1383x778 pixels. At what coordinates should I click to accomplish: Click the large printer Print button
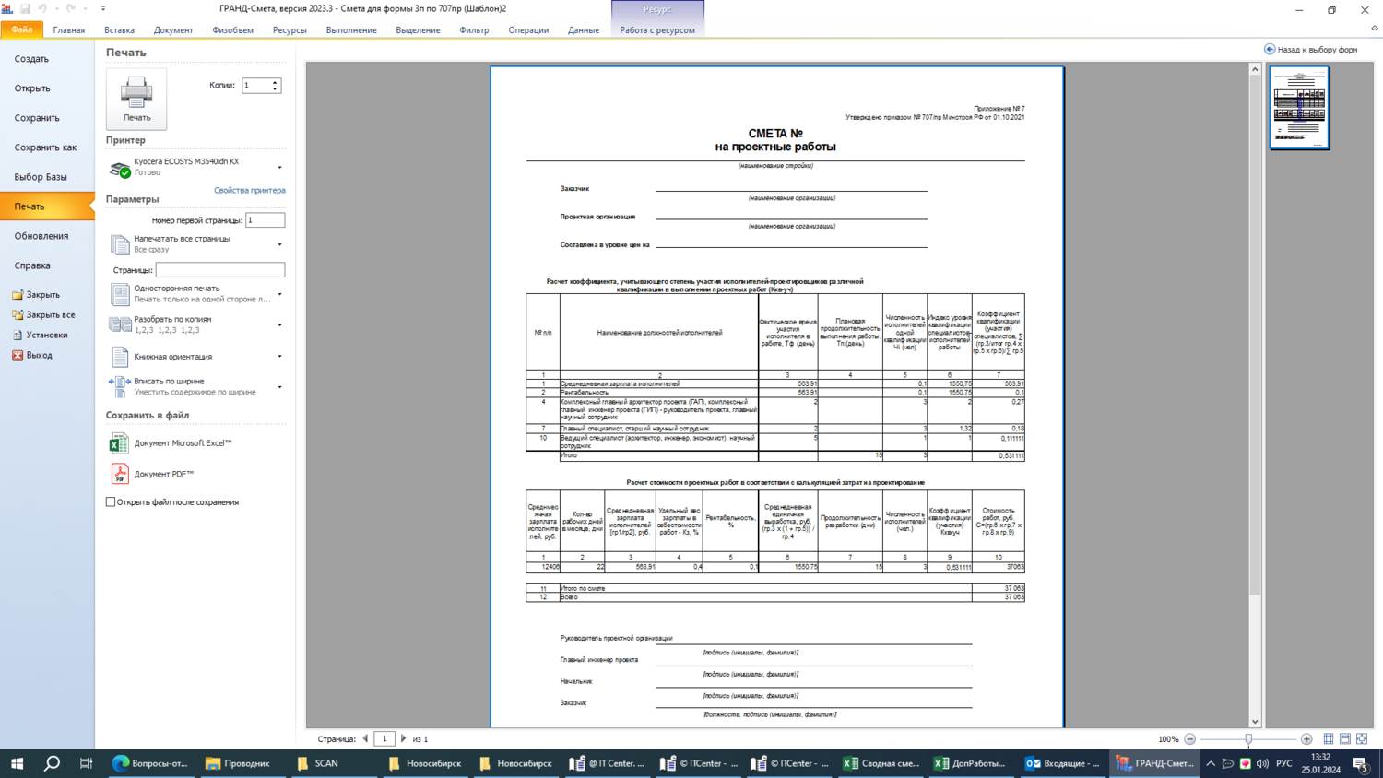pyautogui.click(x=136, y=98)
